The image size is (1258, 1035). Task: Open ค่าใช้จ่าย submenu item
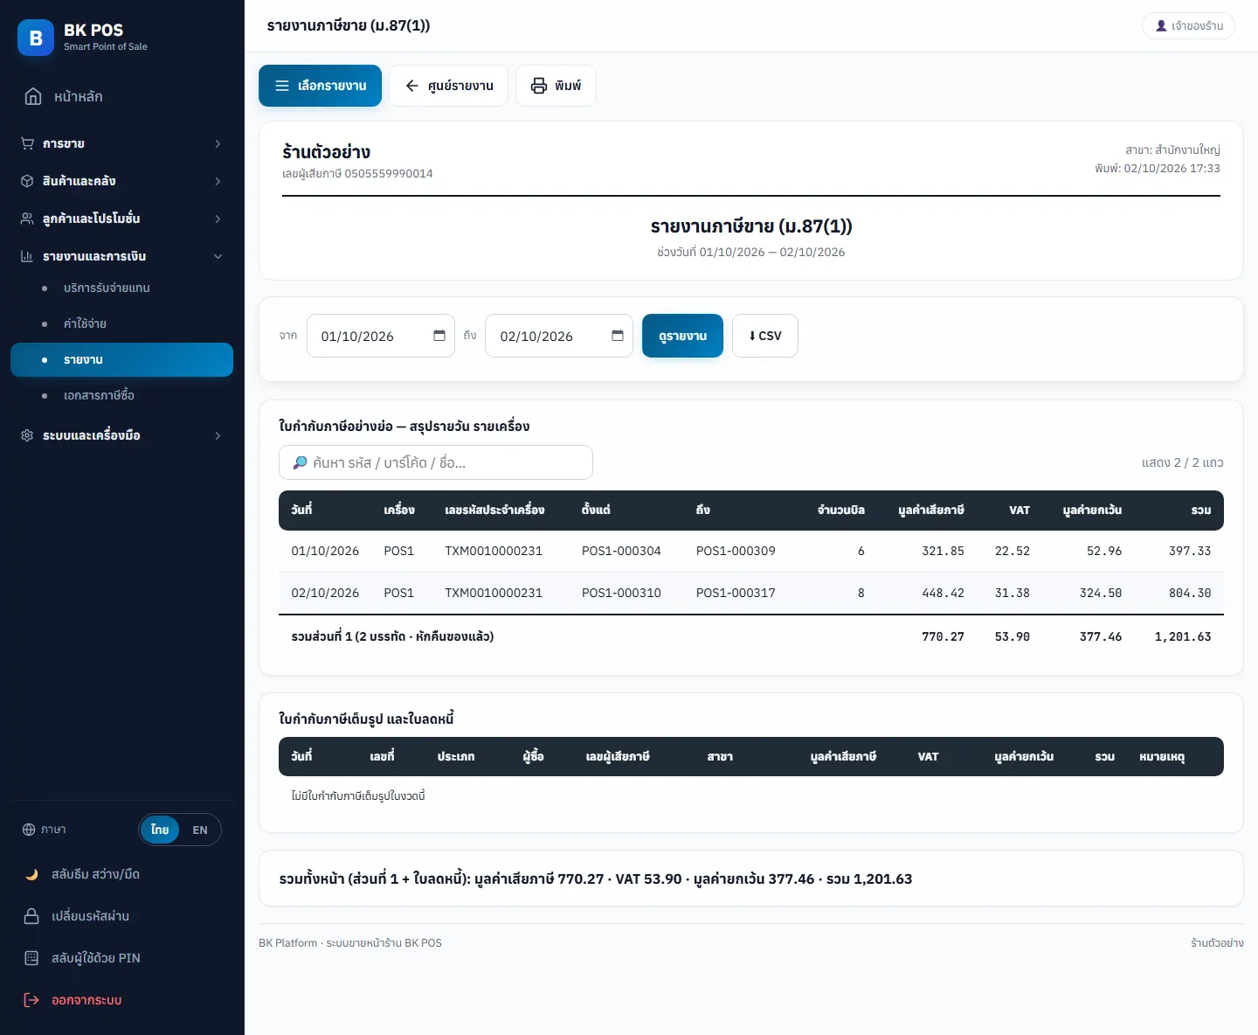pos(122,323)
